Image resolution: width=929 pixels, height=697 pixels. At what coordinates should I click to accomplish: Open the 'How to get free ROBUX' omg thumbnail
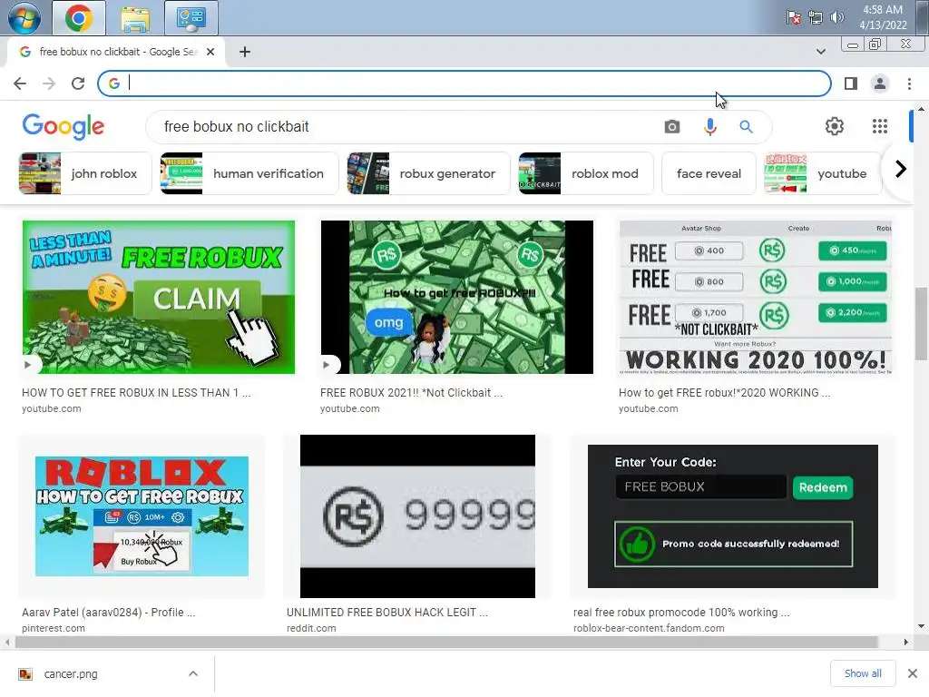(457, 297)
